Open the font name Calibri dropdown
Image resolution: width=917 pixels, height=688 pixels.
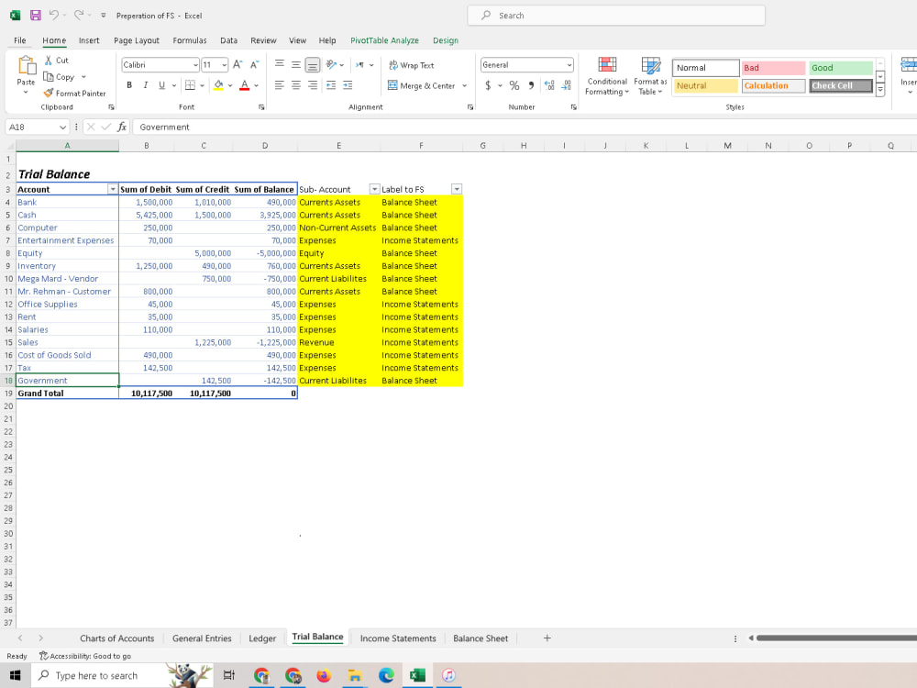pos(195,65)
